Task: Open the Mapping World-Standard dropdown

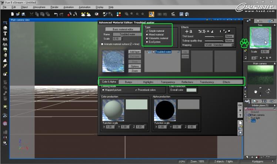Action: pyautogui.click(x=219, y=45)
